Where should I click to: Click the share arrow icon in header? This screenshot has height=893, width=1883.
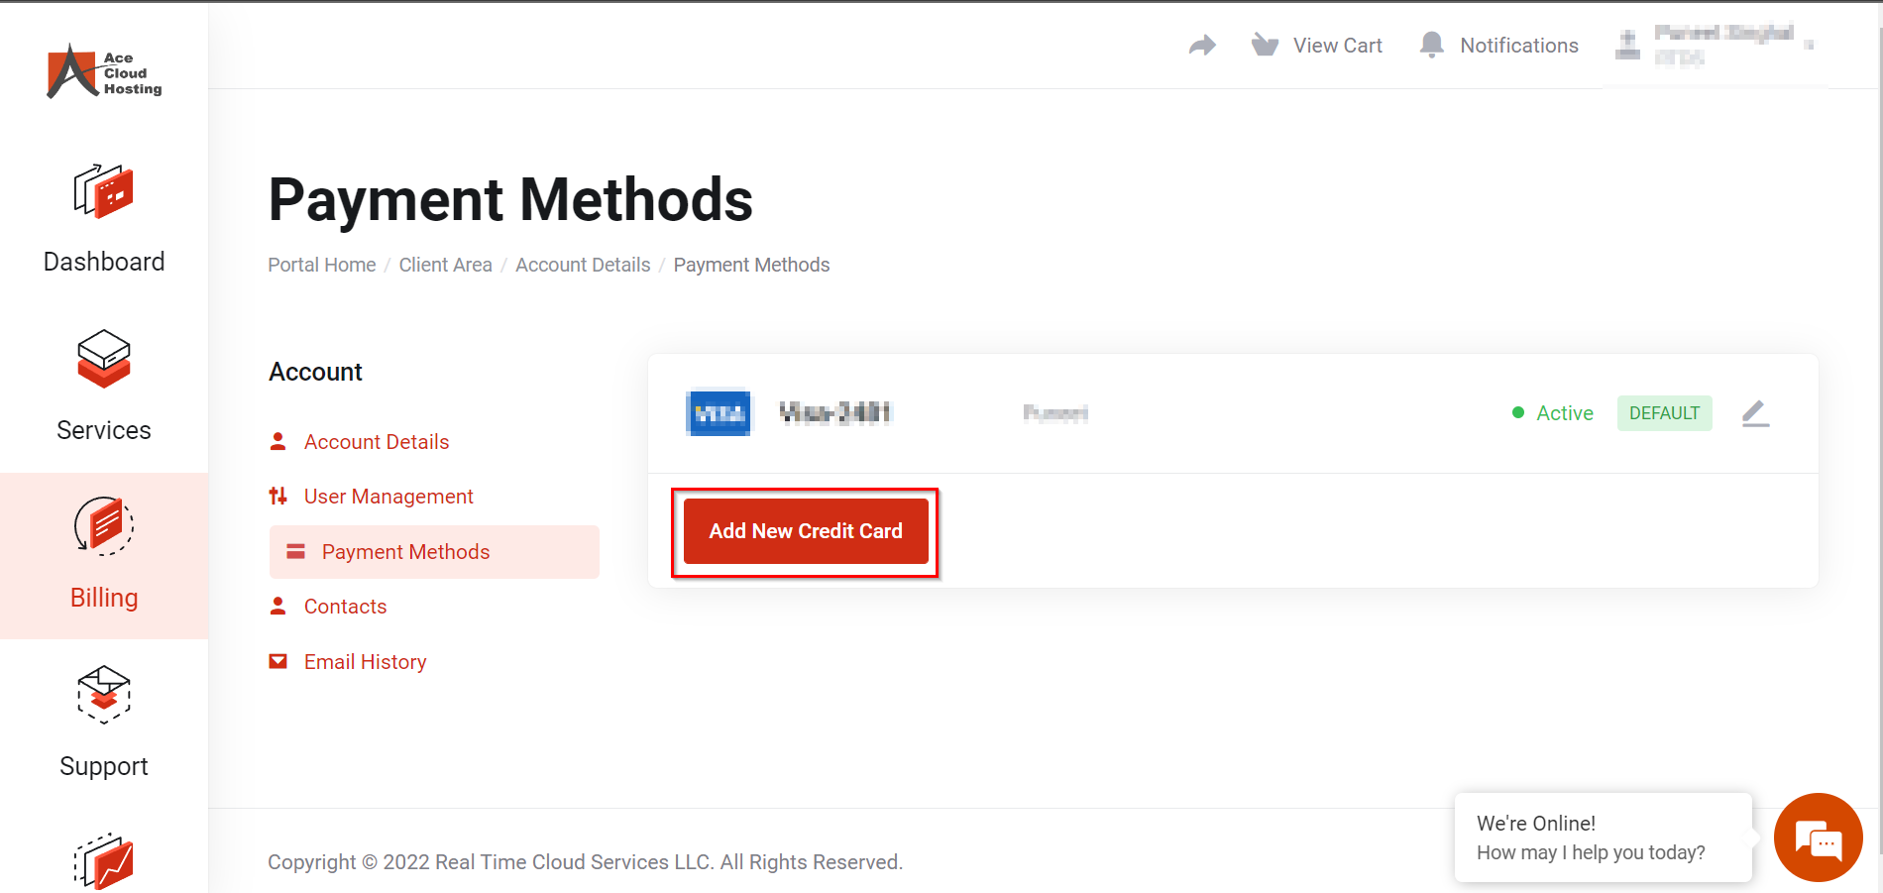click(1202, 46)
